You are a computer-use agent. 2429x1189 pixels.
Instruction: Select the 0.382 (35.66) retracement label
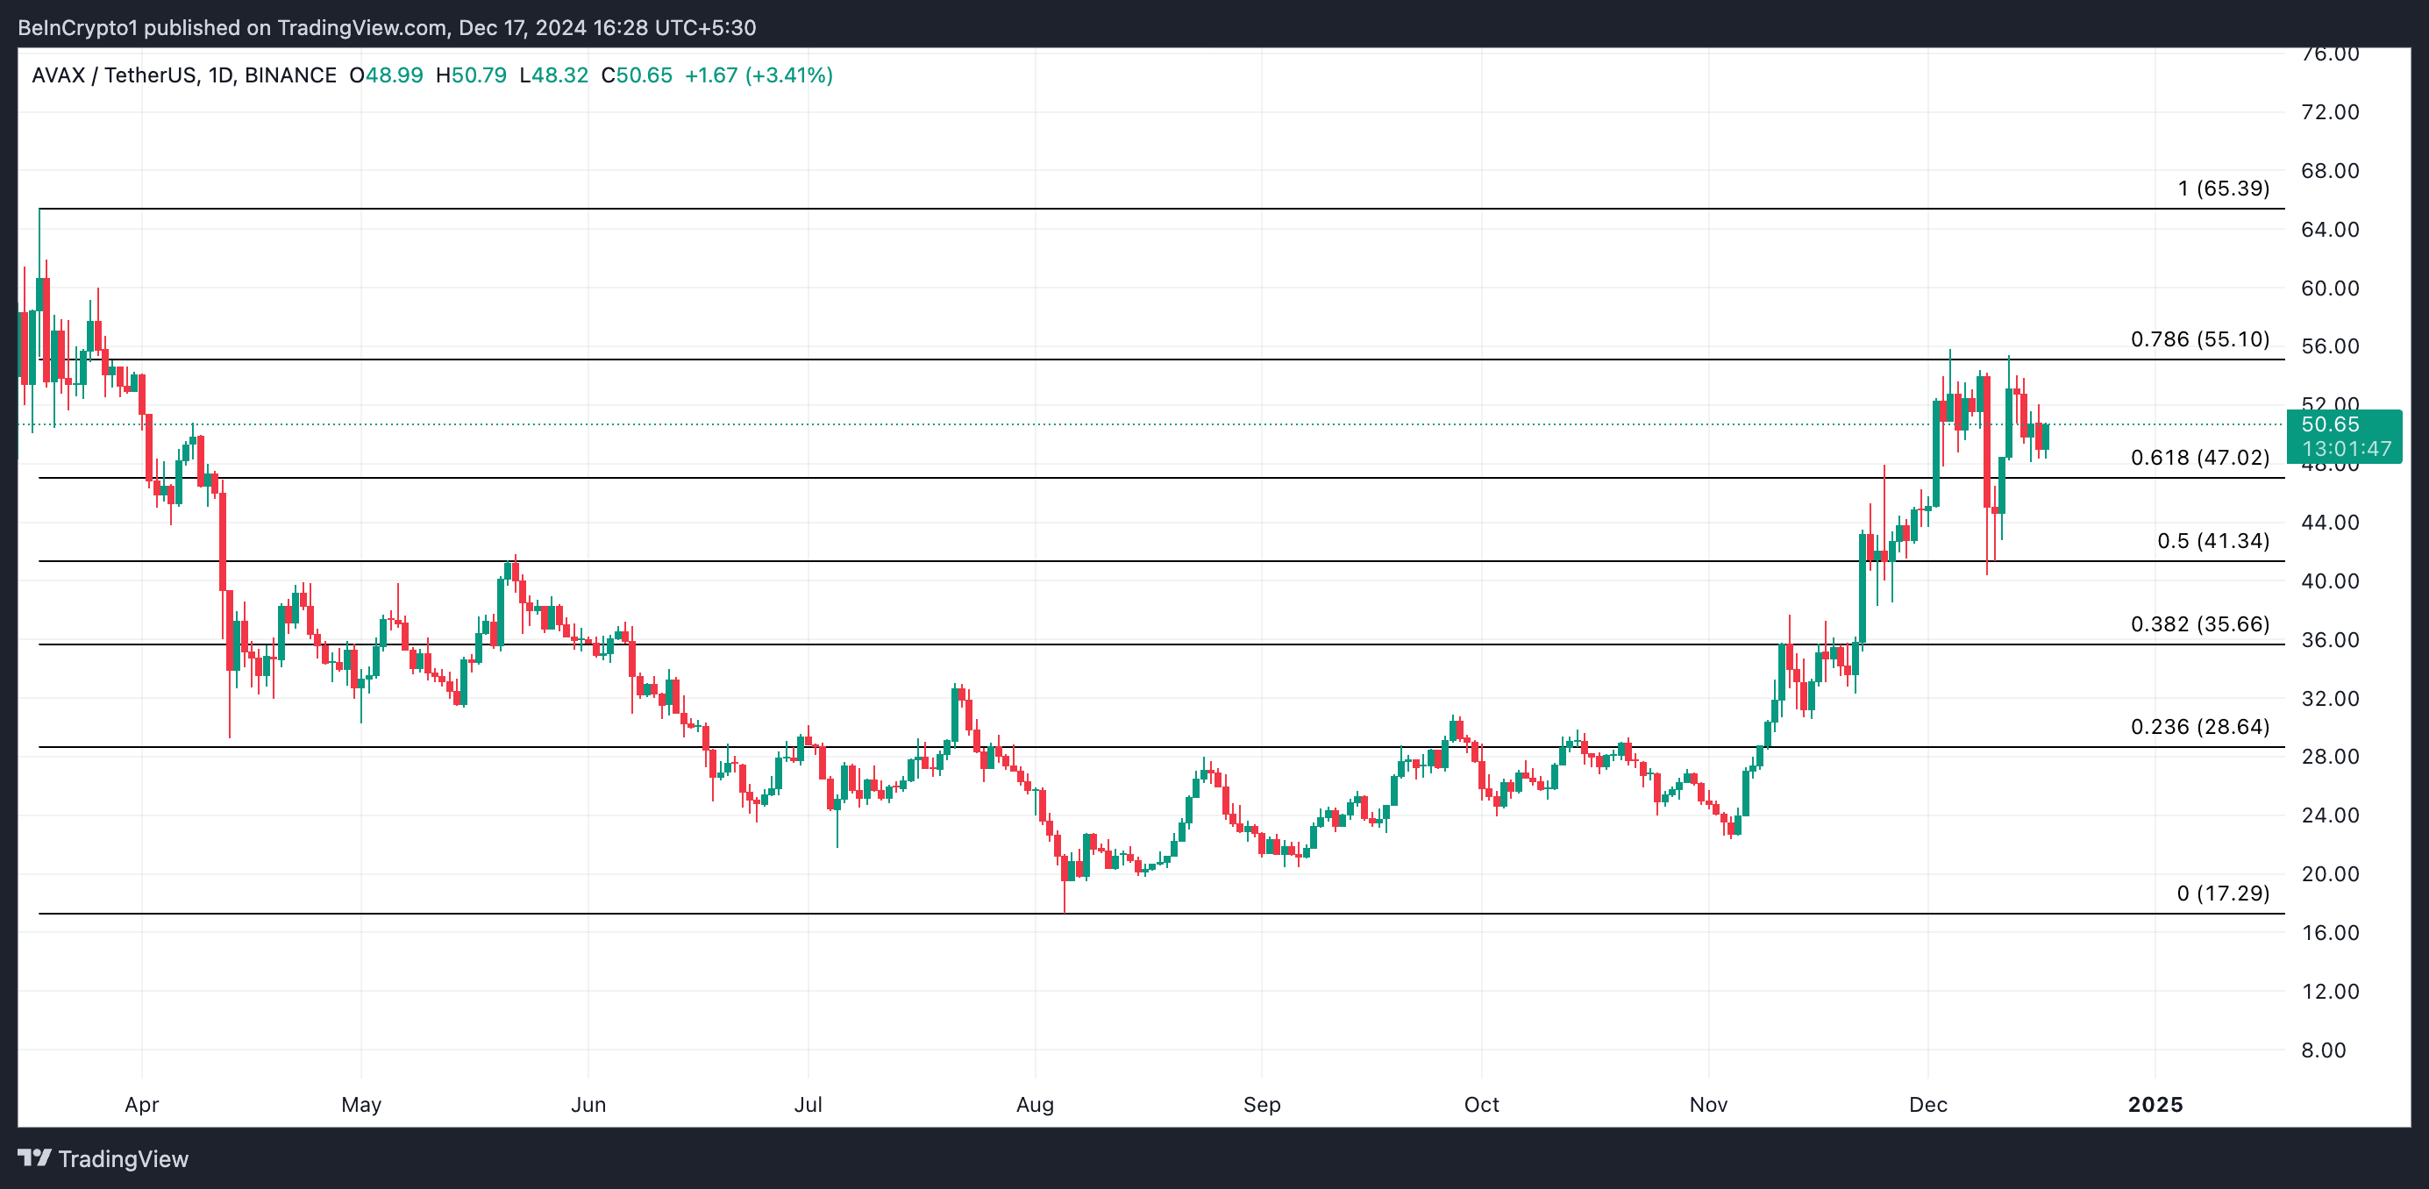click(2199, 624)
